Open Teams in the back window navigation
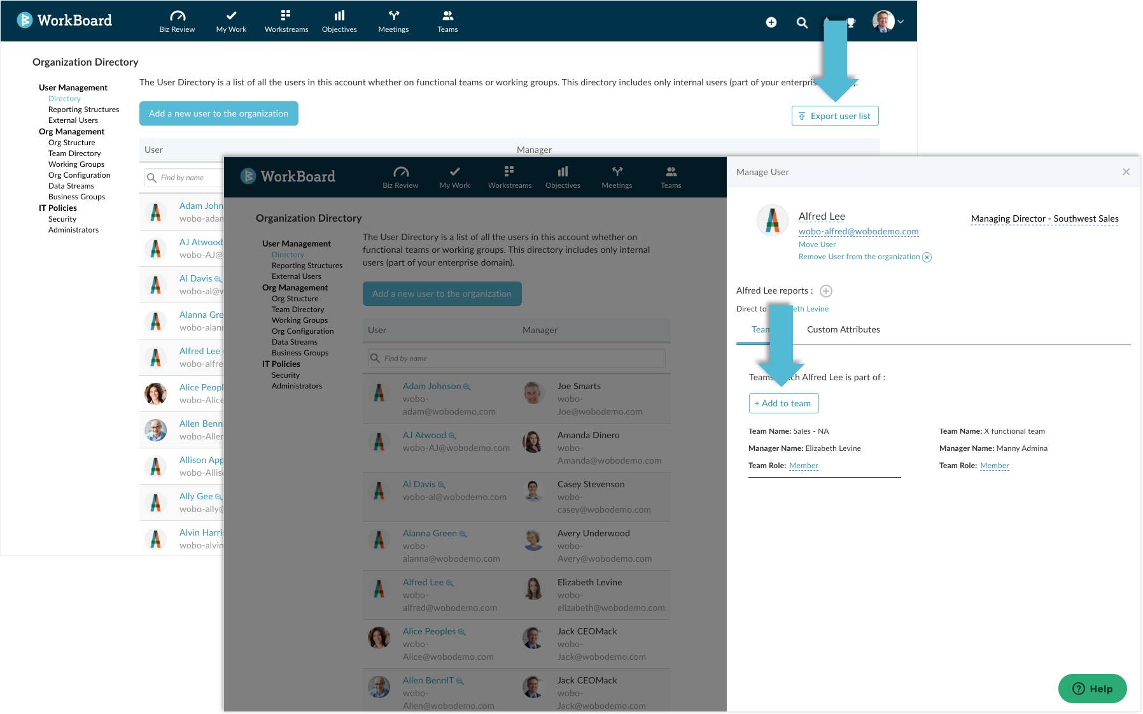The width and height of the screenshot is (1143, 714). point(447,21)
